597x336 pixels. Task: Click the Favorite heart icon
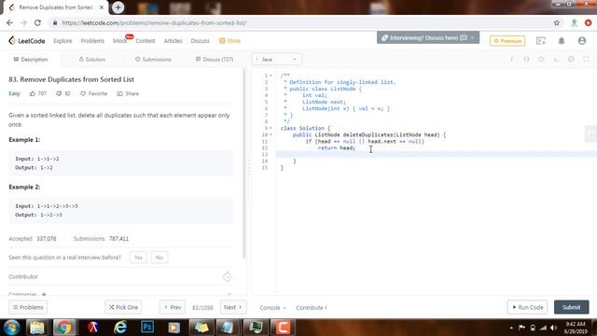83,93
